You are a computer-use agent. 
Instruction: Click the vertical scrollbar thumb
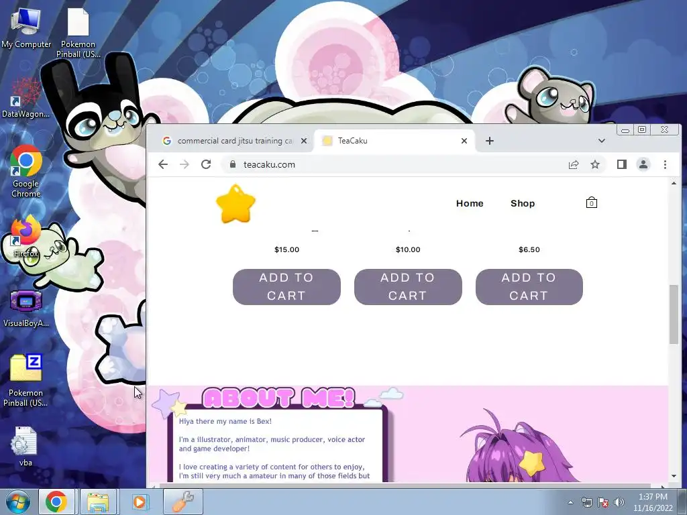[674, 314]
